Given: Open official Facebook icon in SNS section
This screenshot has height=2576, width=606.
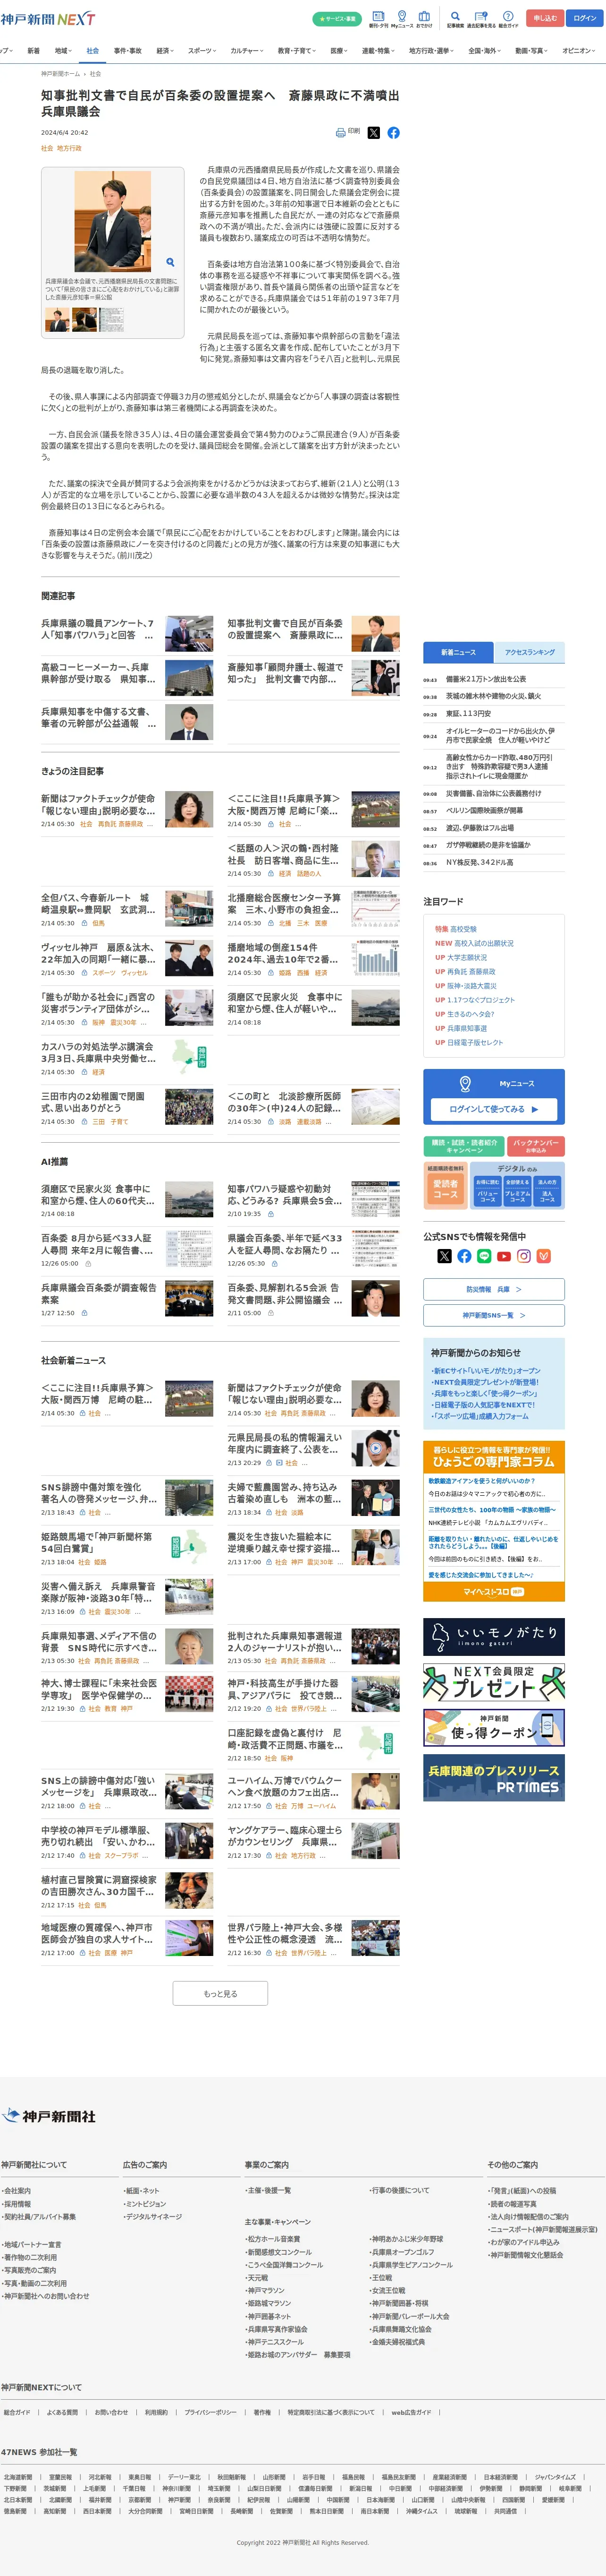Looking at the screenshot, I should point(464,1257).
